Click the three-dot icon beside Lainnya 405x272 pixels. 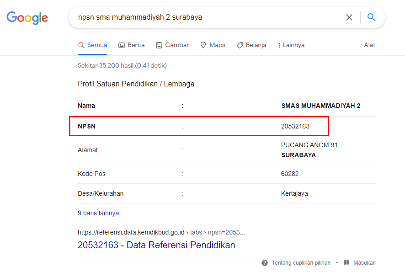coord(279,45)
